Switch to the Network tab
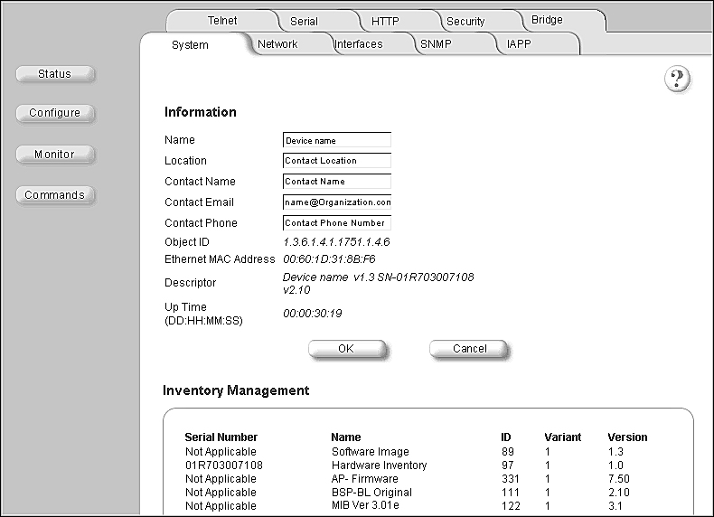714x517 pixels. coord(277,44)
